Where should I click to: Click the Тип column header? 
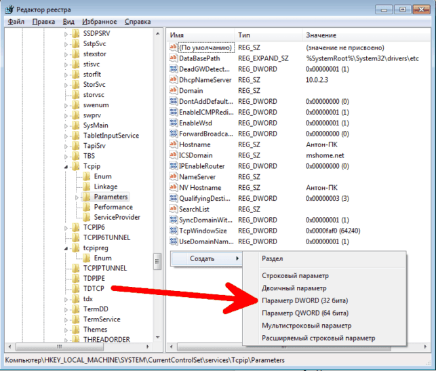(x=269, y=35)
